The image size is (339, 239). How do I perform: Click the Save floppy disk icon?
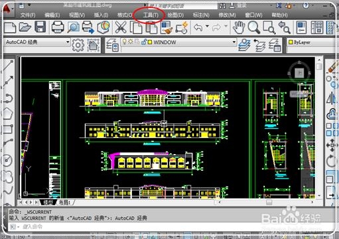point(40,27)
